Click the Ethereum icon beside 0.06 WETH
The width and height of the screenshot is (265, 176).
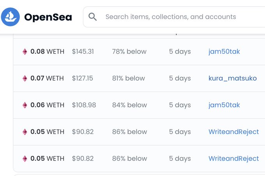coord(25,105)
